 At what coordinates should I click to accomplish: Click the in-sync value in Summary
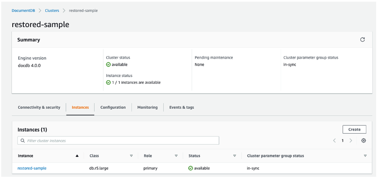coord(290,65)
